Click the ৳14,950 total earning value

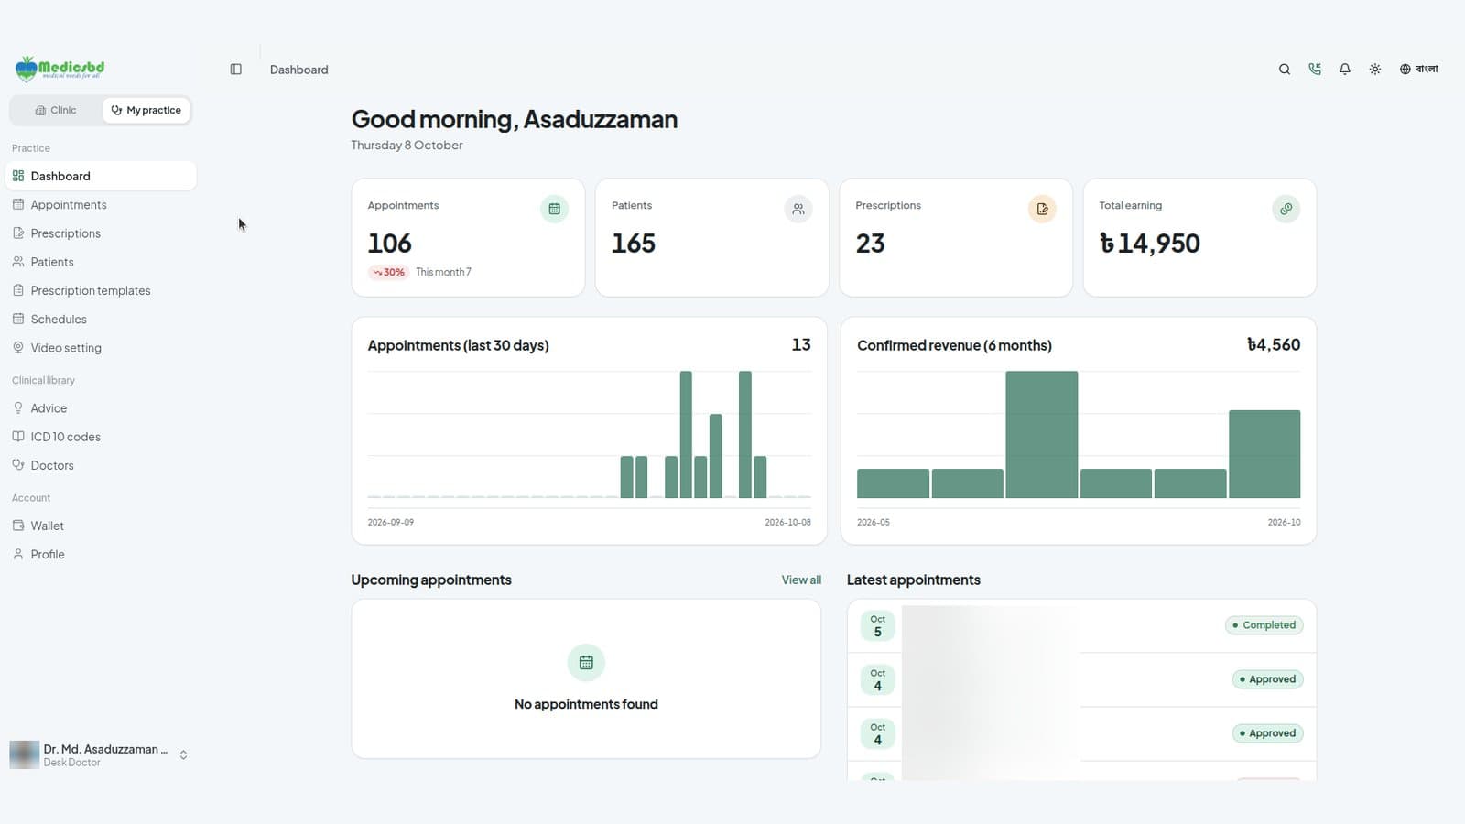1149,244
